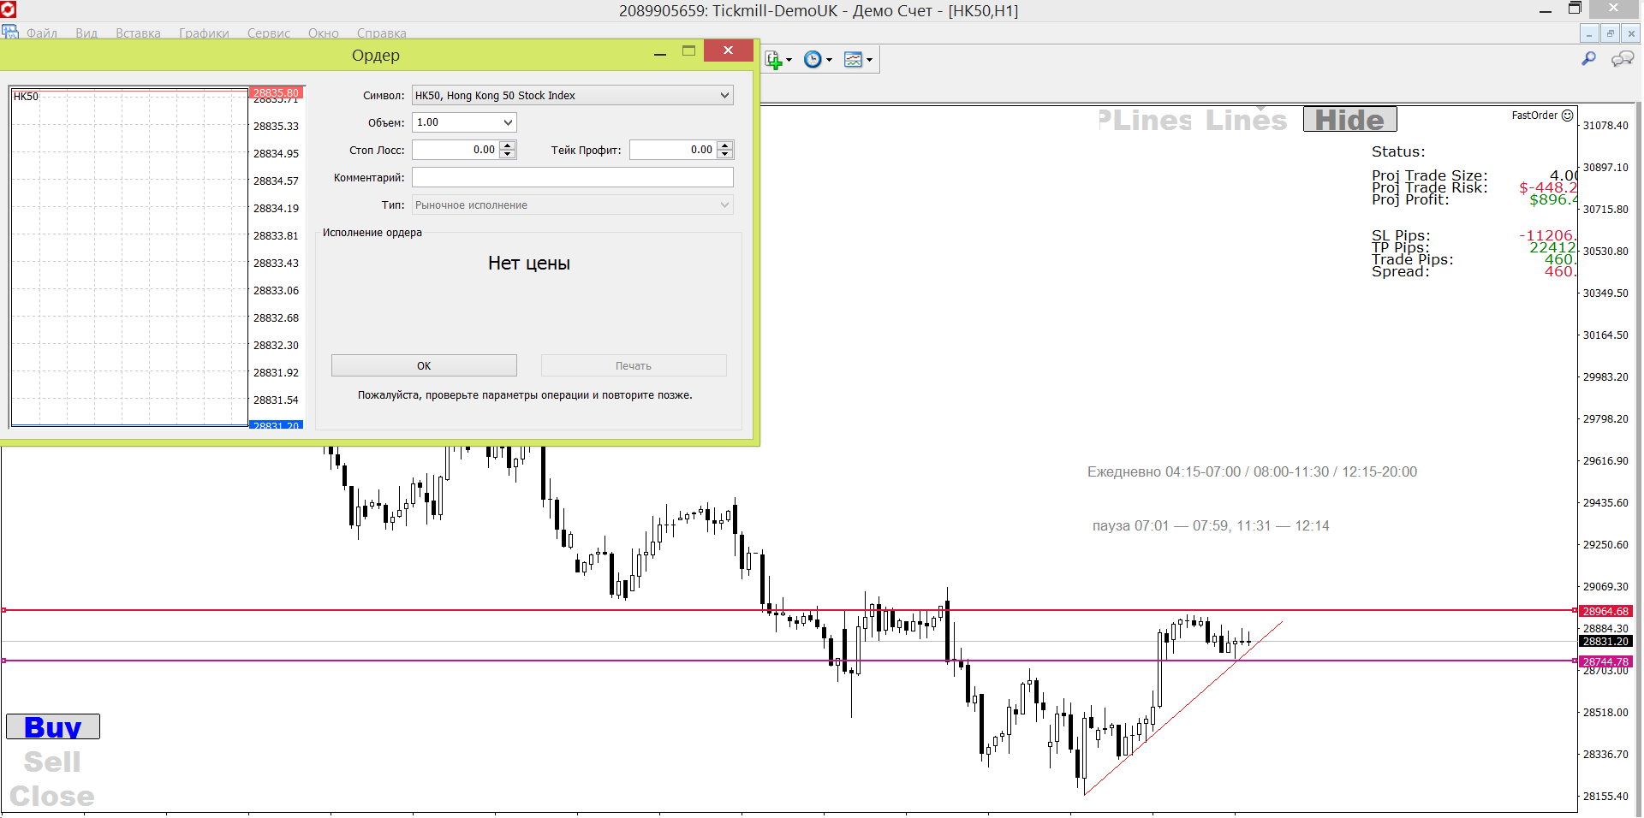Click the Ежедневно trading hours text
Image resolution: width=1644 pixels, height=818 pixels.
tap(1252, 472)
